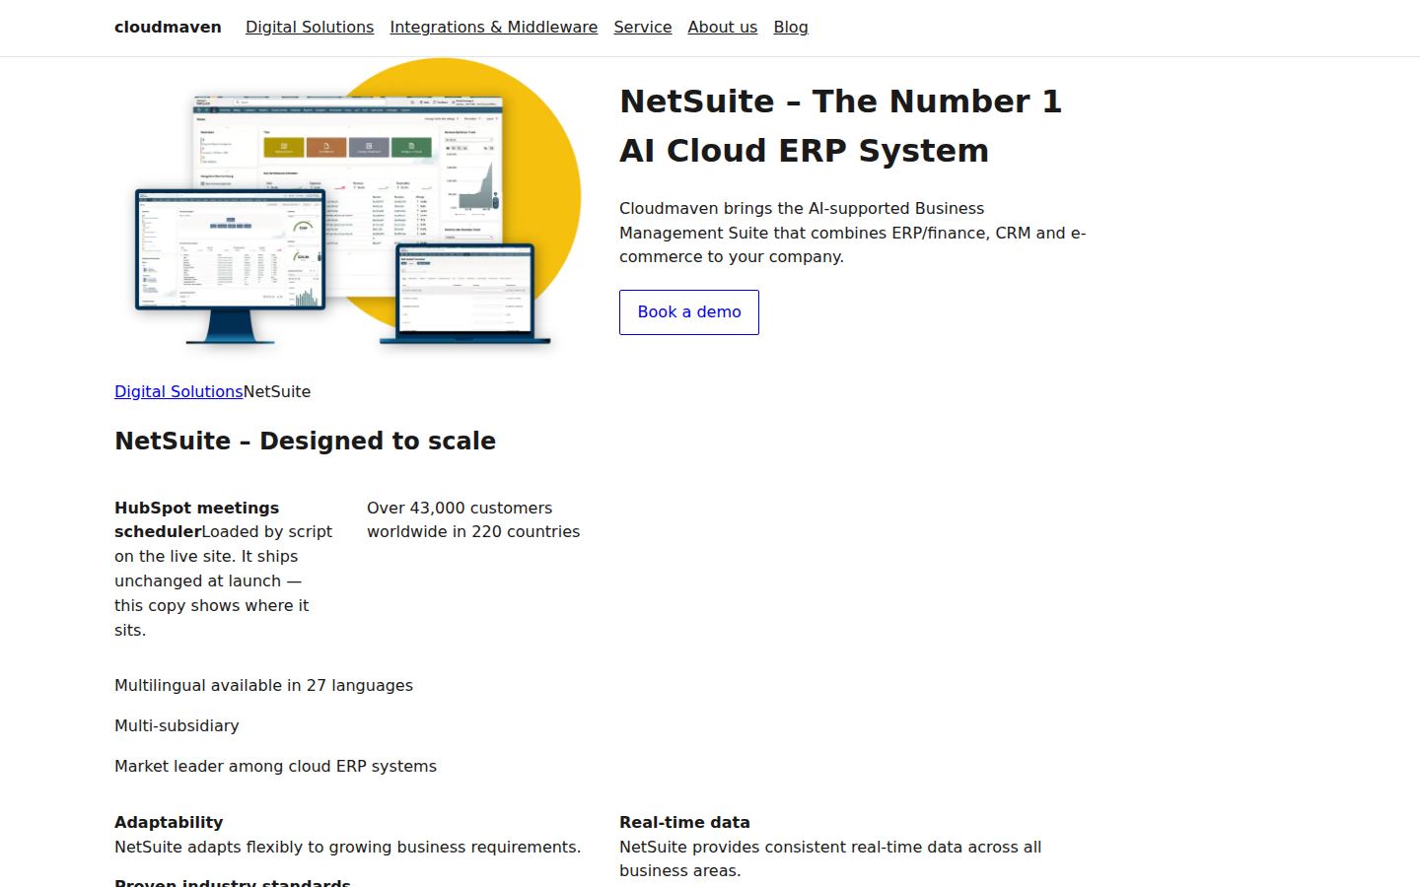This screenshot has height=887, width=1420.
Task: Click the 'Cloudmaven brings the AI-supported Business' paragraph
Action: tap(853, 233)
